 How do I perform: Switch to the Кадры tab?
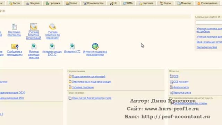(x=165, y=3)
